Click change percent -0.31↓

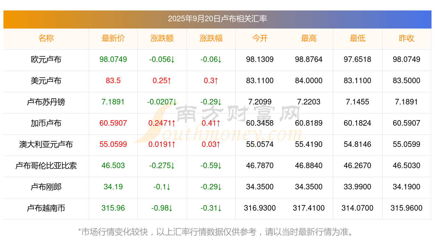[211, 208]
